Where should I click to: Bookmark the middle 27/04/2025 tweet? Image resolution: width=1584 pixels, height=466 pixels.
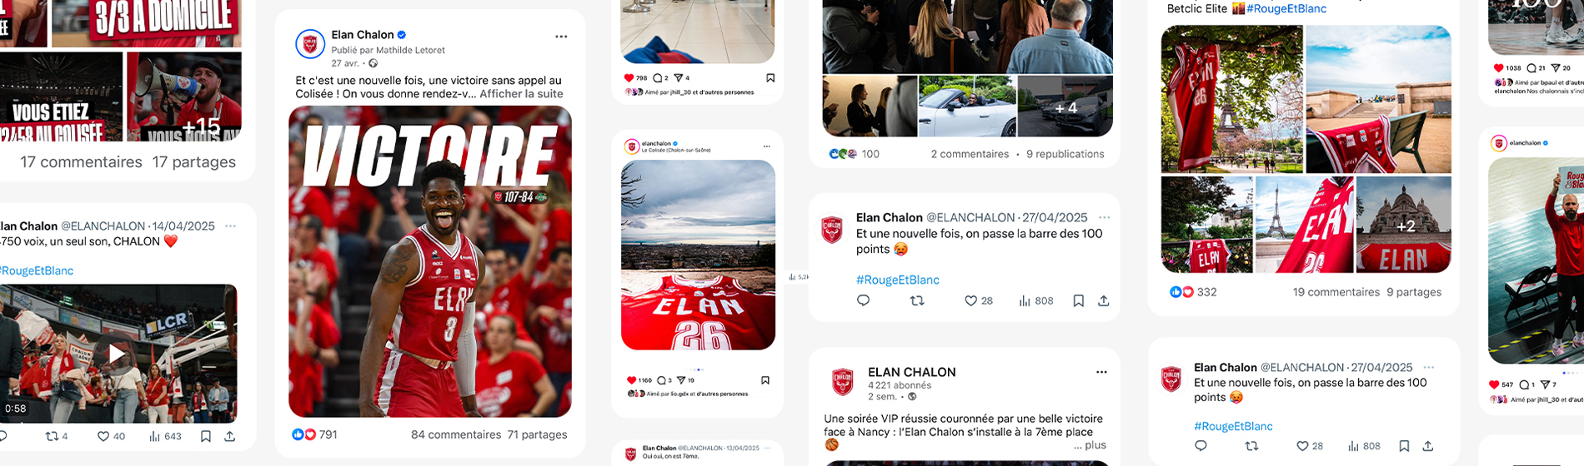(1078, 300)
